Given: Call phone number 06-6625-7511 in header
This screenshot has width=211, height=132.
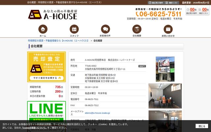Looking at the screenshot, I should click(x=159, y=14).
